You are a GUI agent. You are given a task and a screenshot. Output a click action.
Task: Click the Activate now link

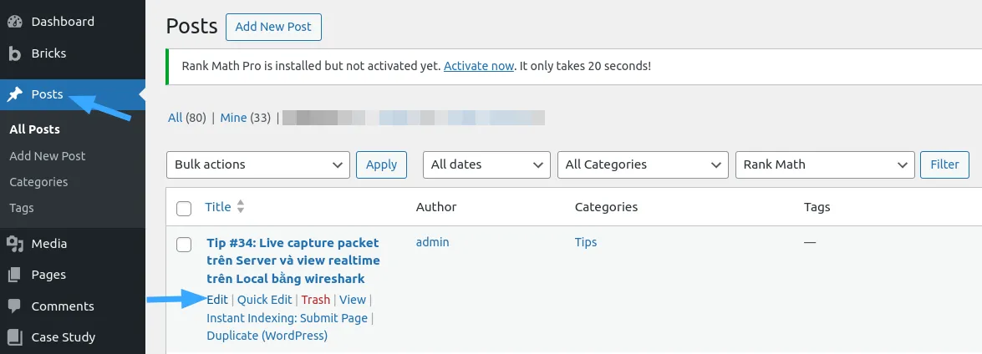pyautogui.click(x=479, y=66)
